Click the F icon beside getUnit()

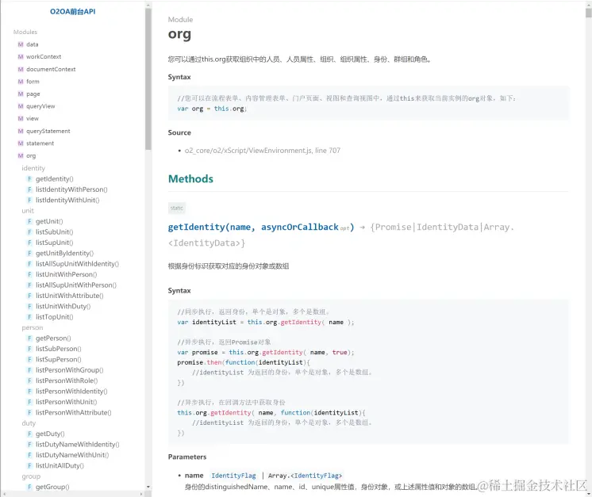click(x=29, y=222)
